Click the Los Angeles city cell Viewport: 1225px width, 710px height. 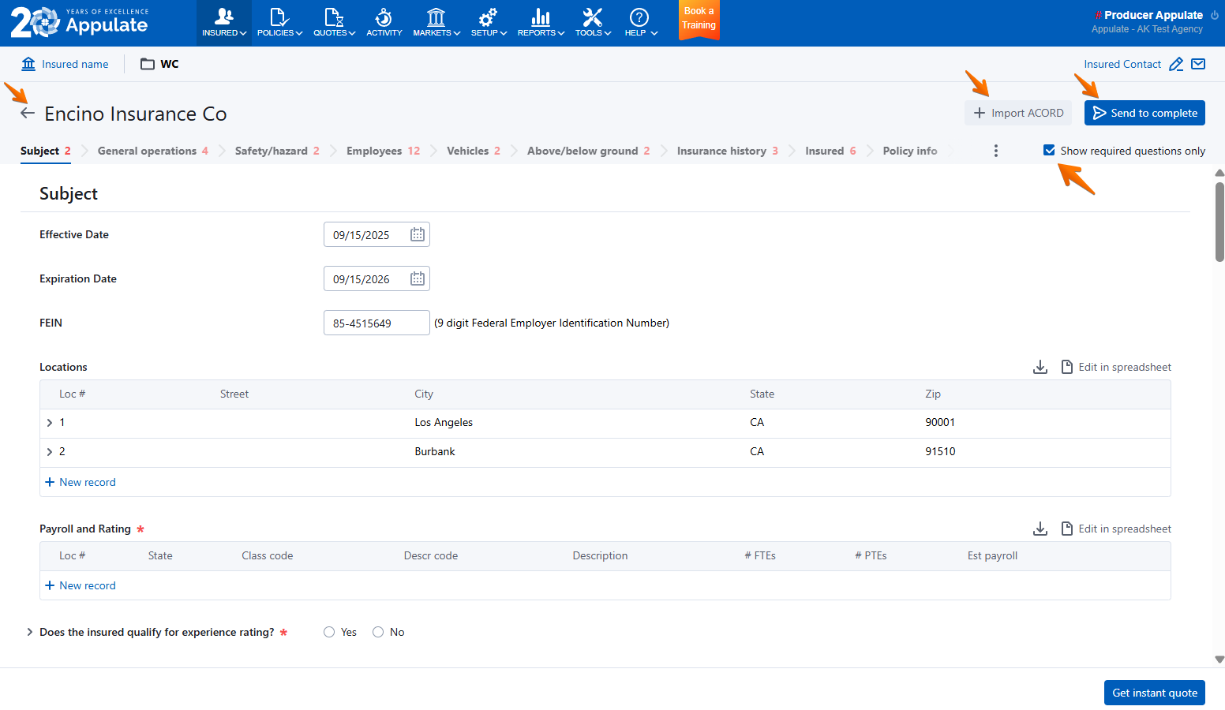click(444, 423)
